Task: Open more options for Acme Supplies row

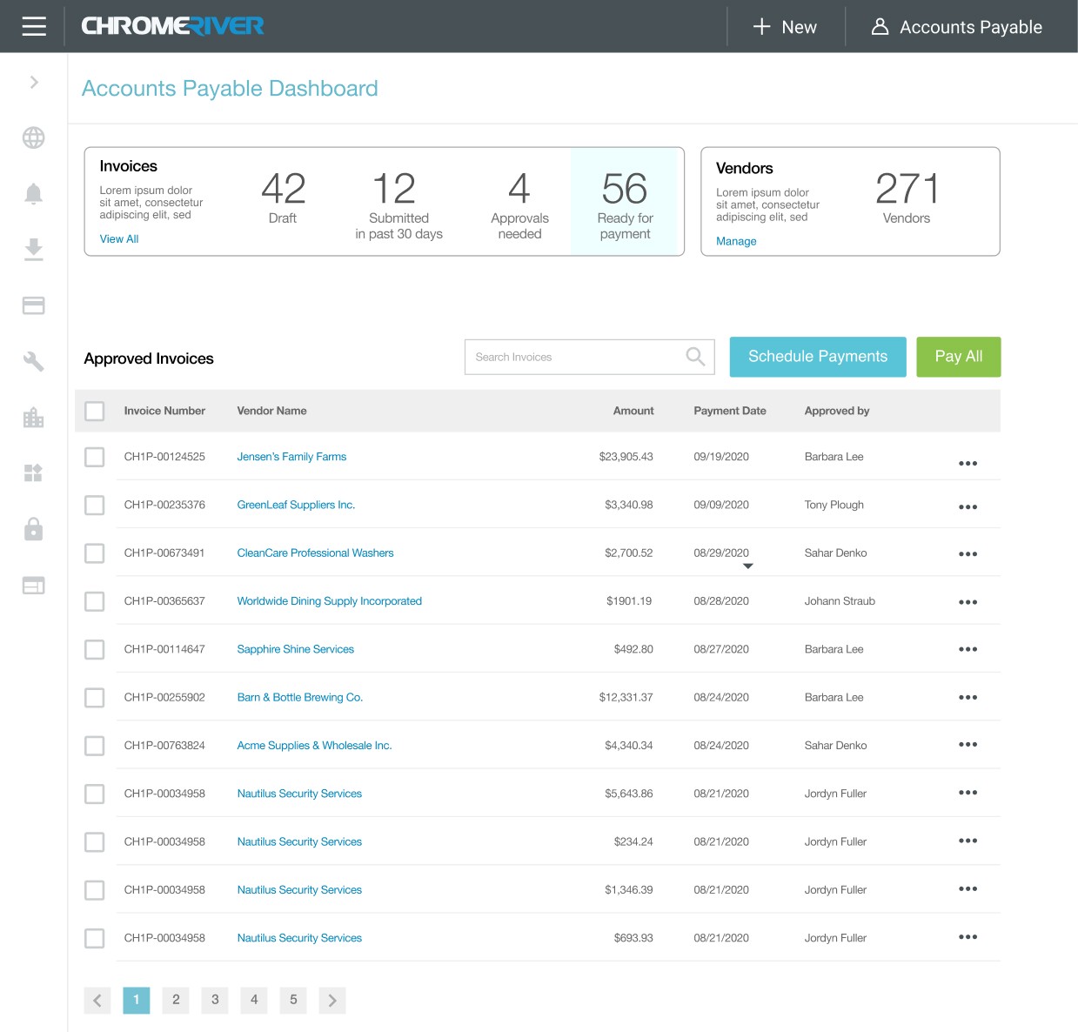Action: tap(968, 745)
